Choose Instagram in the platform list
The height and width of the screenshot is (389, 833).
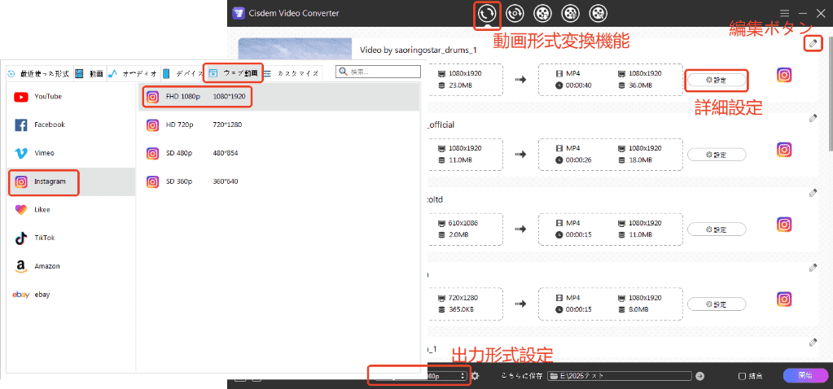[44, 182]
